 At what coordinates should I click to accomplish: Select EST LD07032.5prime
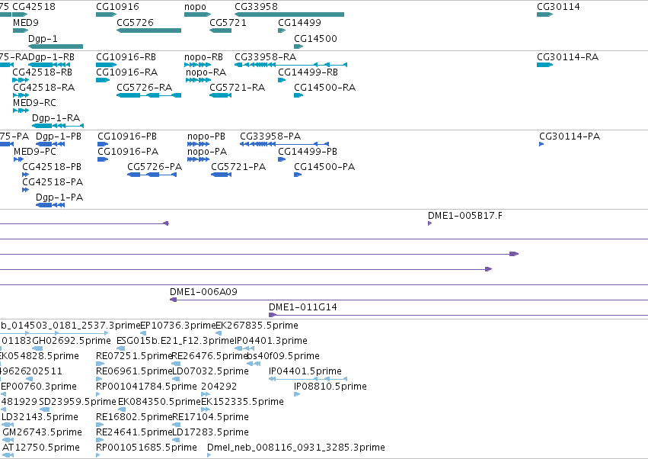pyautogui.click(x=176, y=379)
